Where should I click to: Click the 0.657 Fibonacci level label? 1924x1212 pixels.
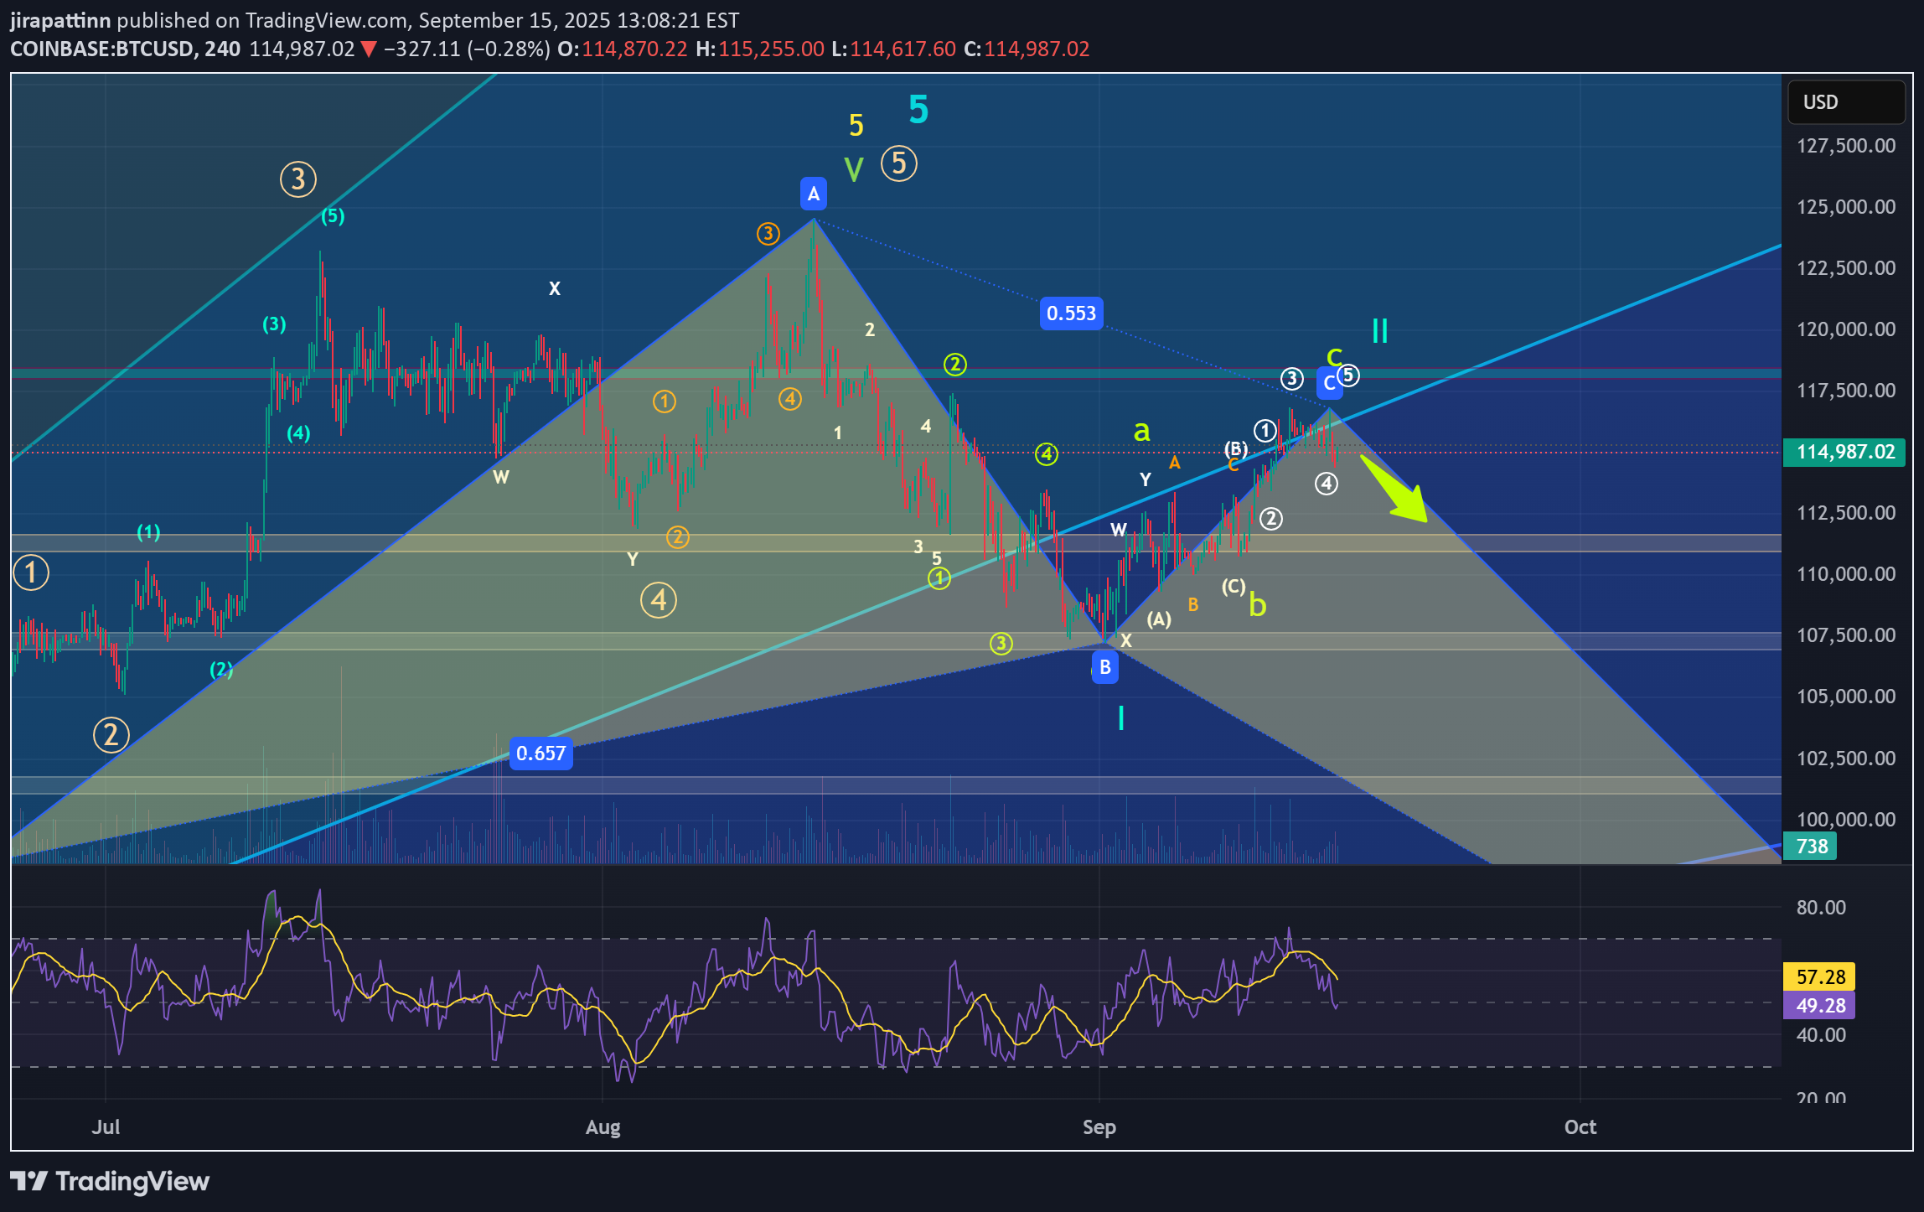click(x=540, y=754)
